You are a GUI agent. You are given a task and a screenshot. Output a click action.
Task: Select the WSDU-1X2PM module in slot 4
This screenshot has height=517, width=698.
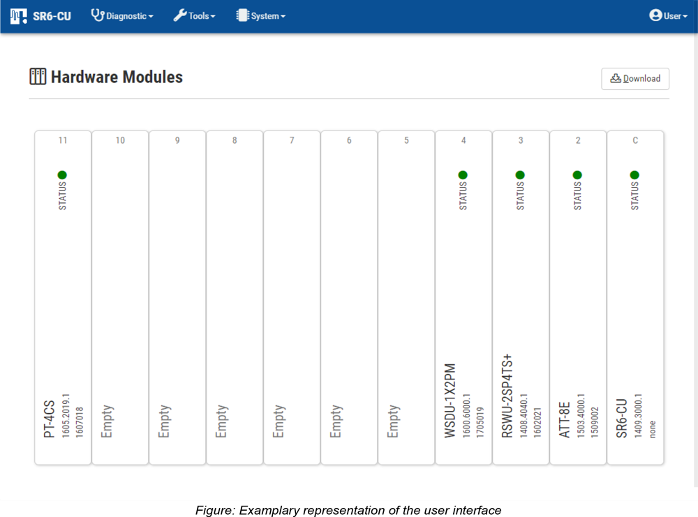coord(463,300)
